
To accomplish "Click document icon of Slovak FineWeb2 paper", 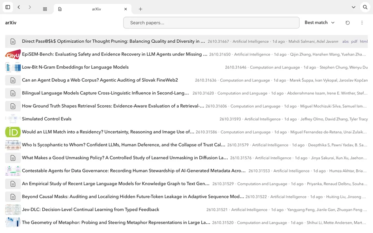I will [x=13, y=80].
